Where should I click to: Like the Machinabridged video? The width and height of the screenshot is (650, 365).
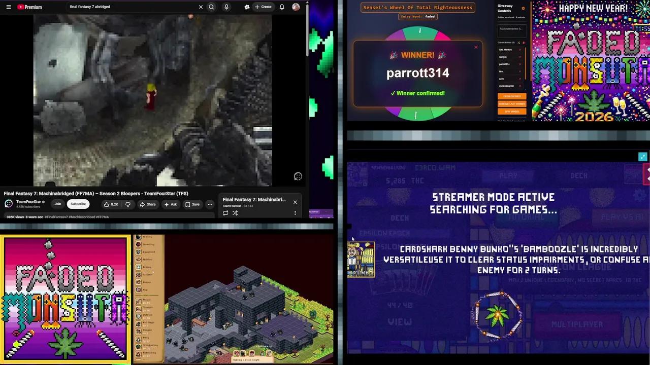coord(111,204)
